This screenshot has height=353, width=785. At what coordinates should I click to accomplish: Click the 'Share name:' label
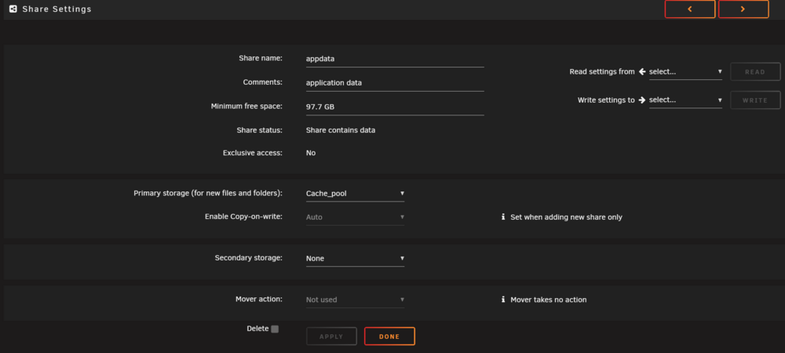coord(261,58)
